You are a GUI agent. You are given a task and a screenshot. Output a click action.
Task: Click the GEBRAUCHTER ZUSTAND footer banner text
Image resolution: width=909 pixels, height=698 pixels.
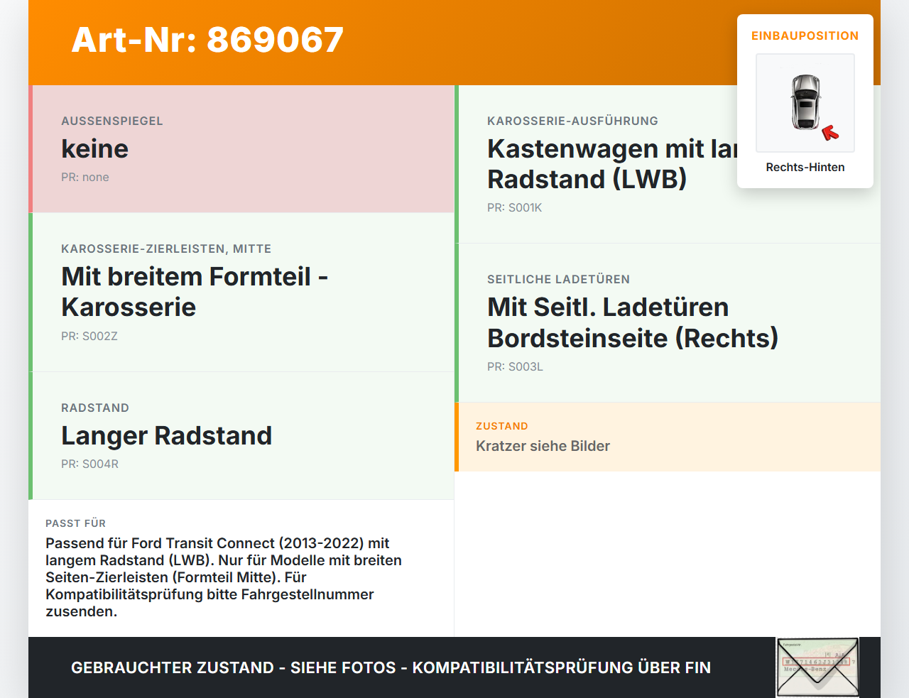391,667
